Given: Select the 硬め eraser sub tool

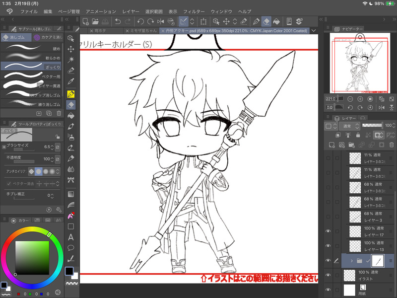Looking at the screenshot, I should [x=31, y=47].
